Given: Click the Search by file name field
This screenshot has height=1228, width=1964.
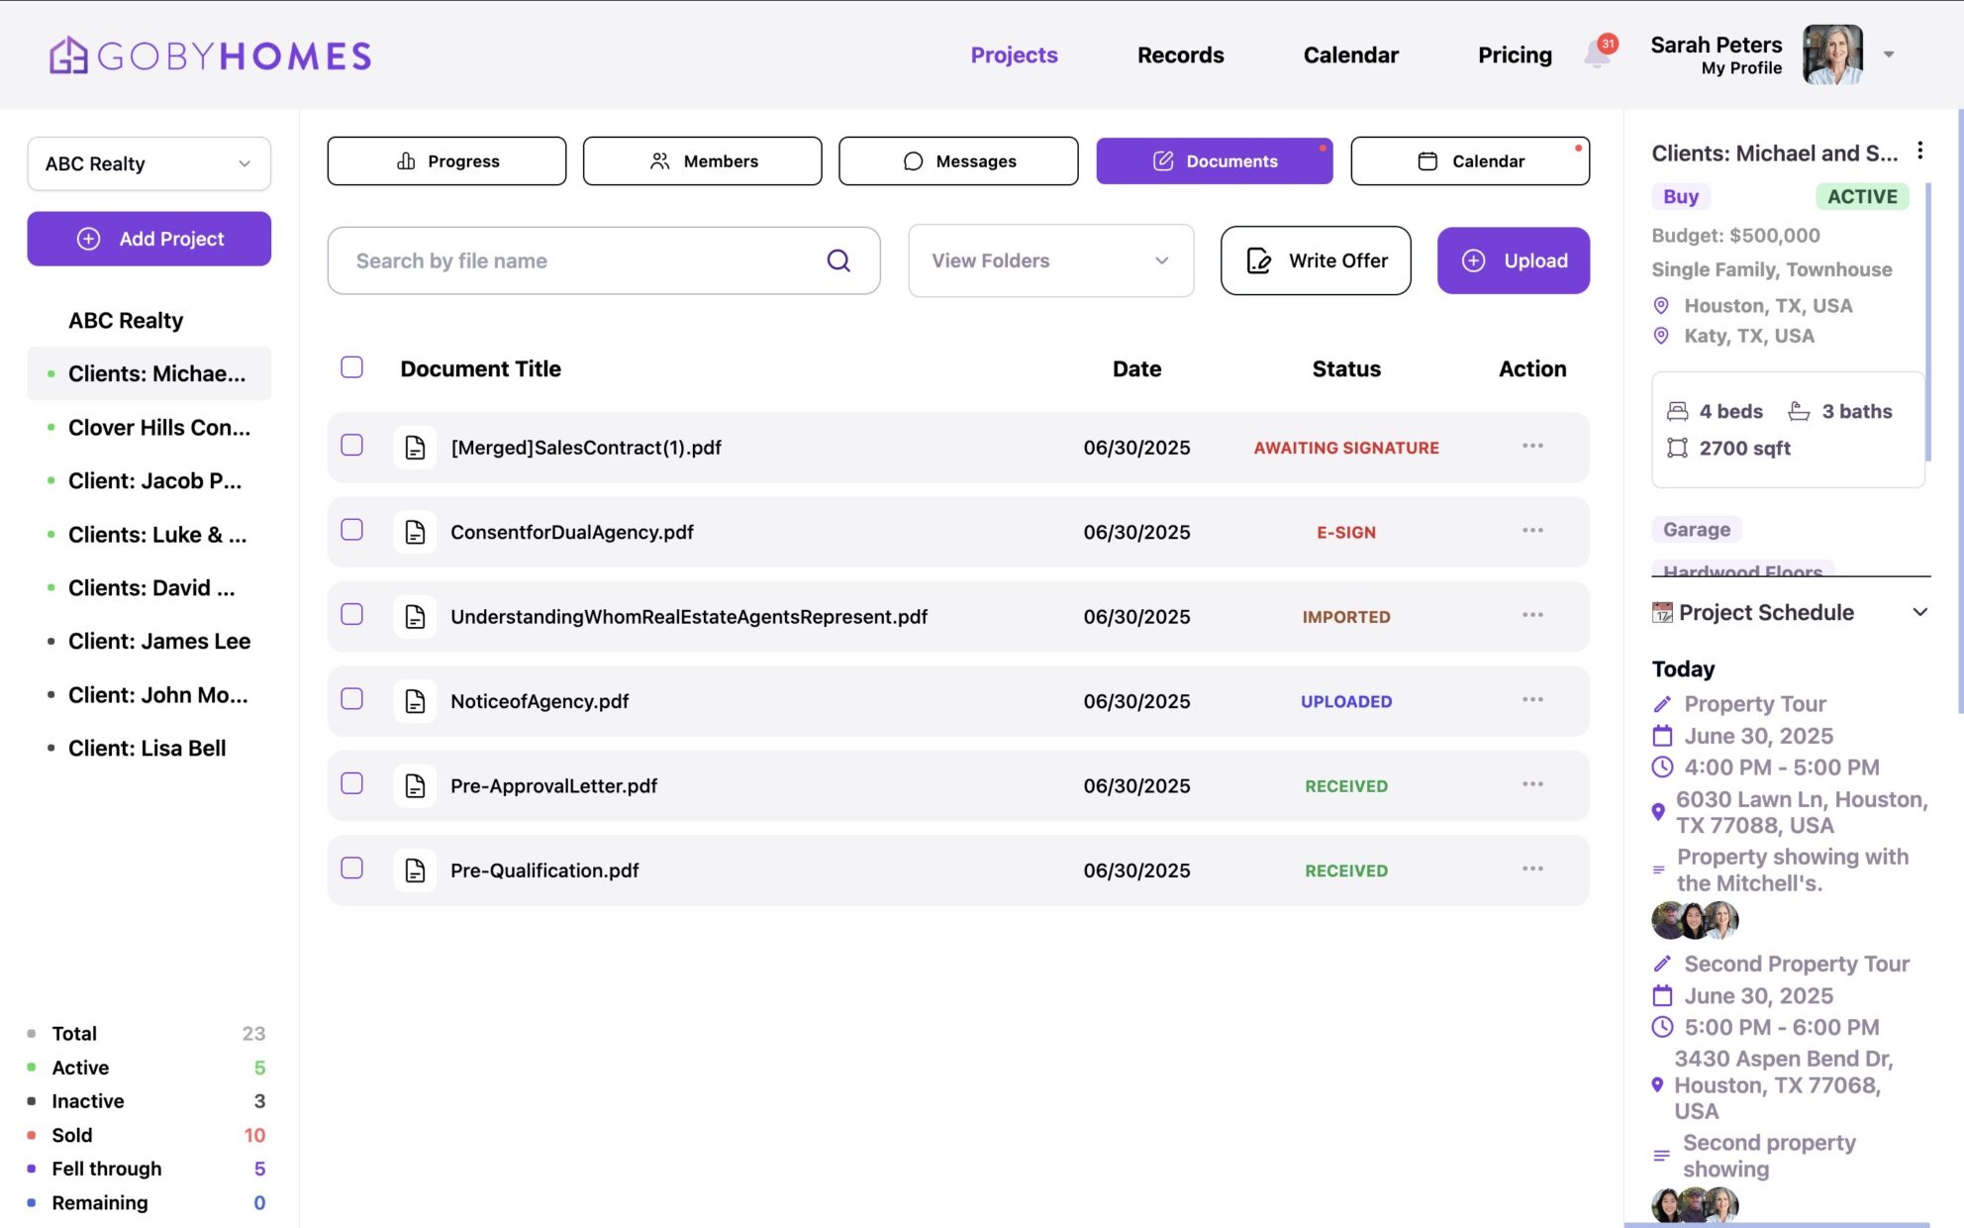Looking at the screenshot, I should tap(584, 260).
